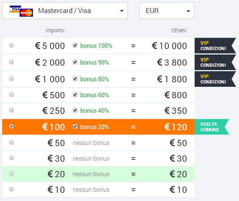239x201 pixels.
Task: View VIP Condizioni for the € 1 000 row
Action: pyautogui.click(x=215, y=79)
